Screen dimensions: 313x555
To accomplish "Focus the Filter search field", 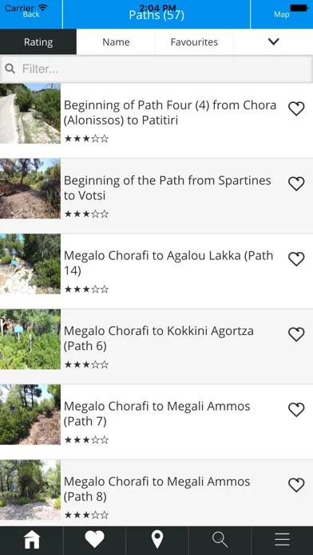I will [x=156, y=69].
